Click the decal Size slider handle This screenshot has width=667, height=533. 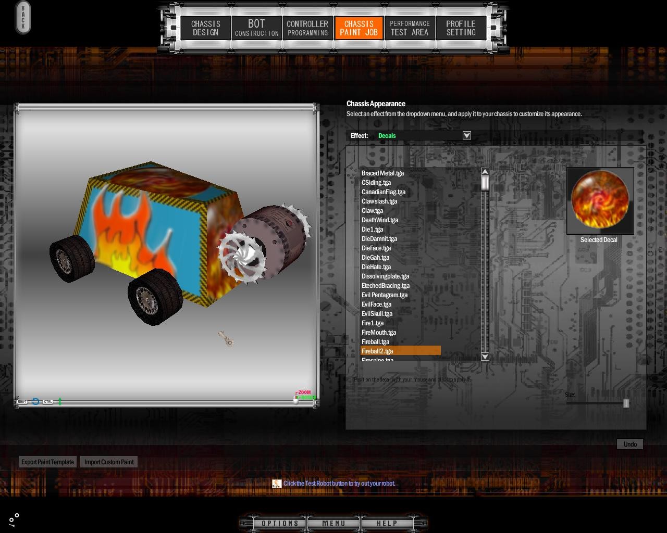coord(626,403)
